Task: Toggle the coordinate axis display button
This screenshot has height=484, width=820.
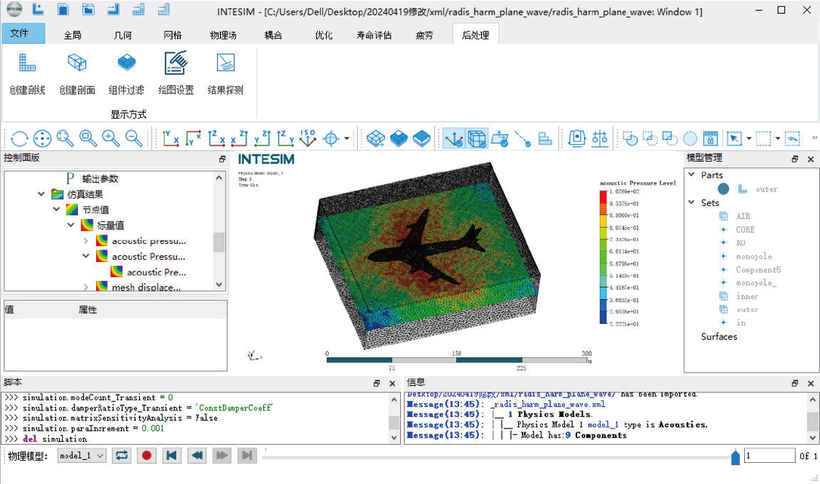Action: [453, 138]
